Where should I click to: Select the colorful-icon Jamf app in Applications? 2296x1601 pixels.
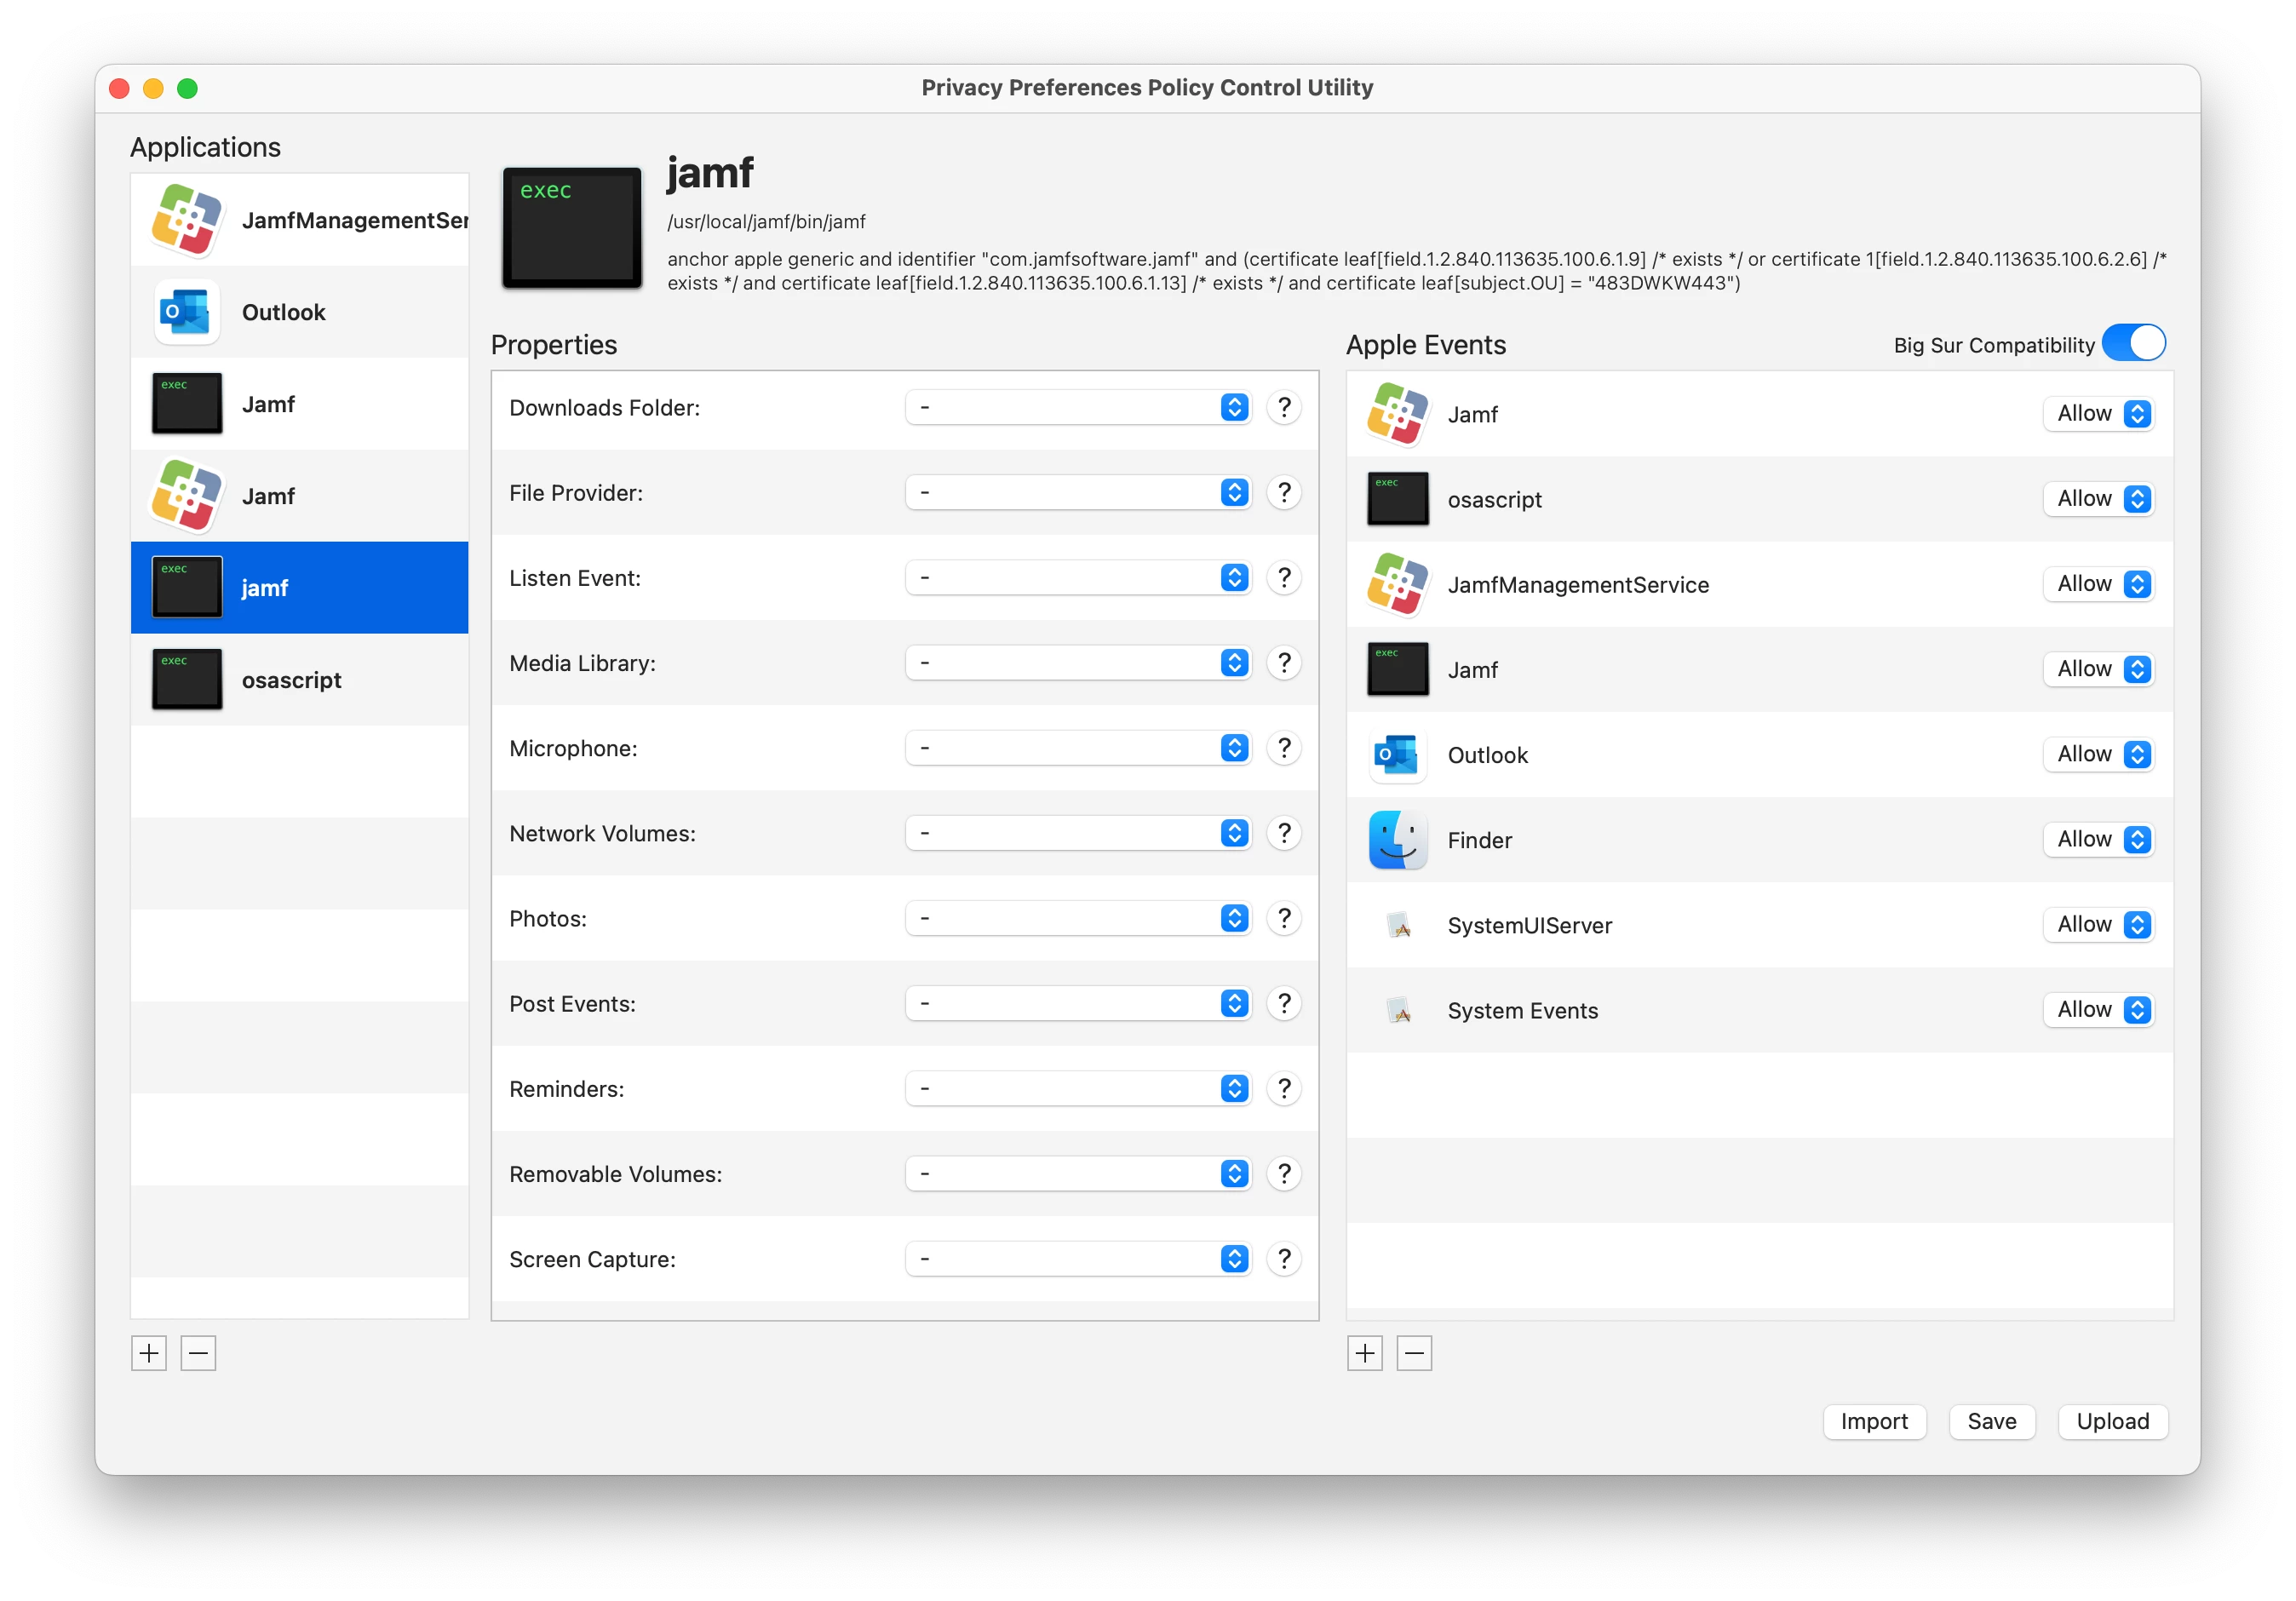point(299,496)
